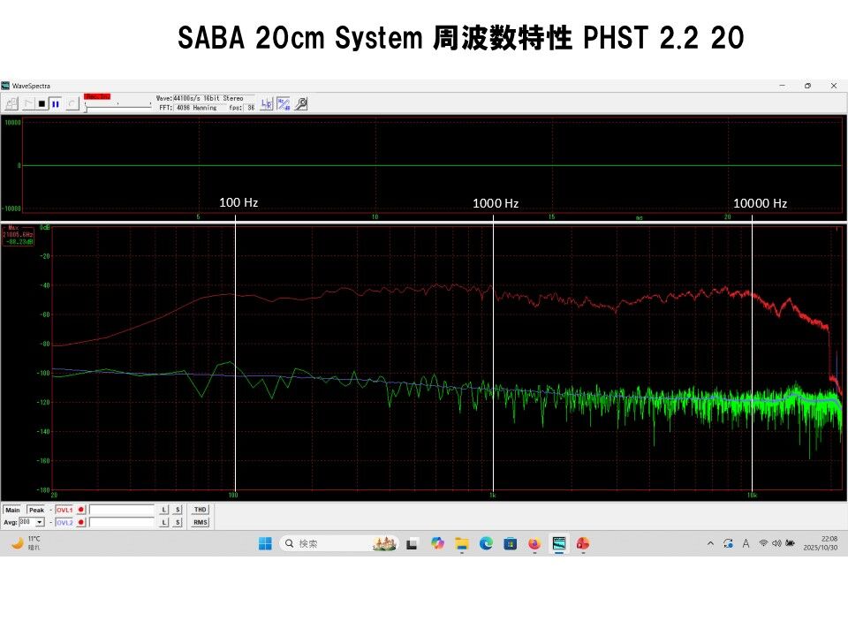
Task: Pause the measurement with the pause button
Action: point(55,104)
